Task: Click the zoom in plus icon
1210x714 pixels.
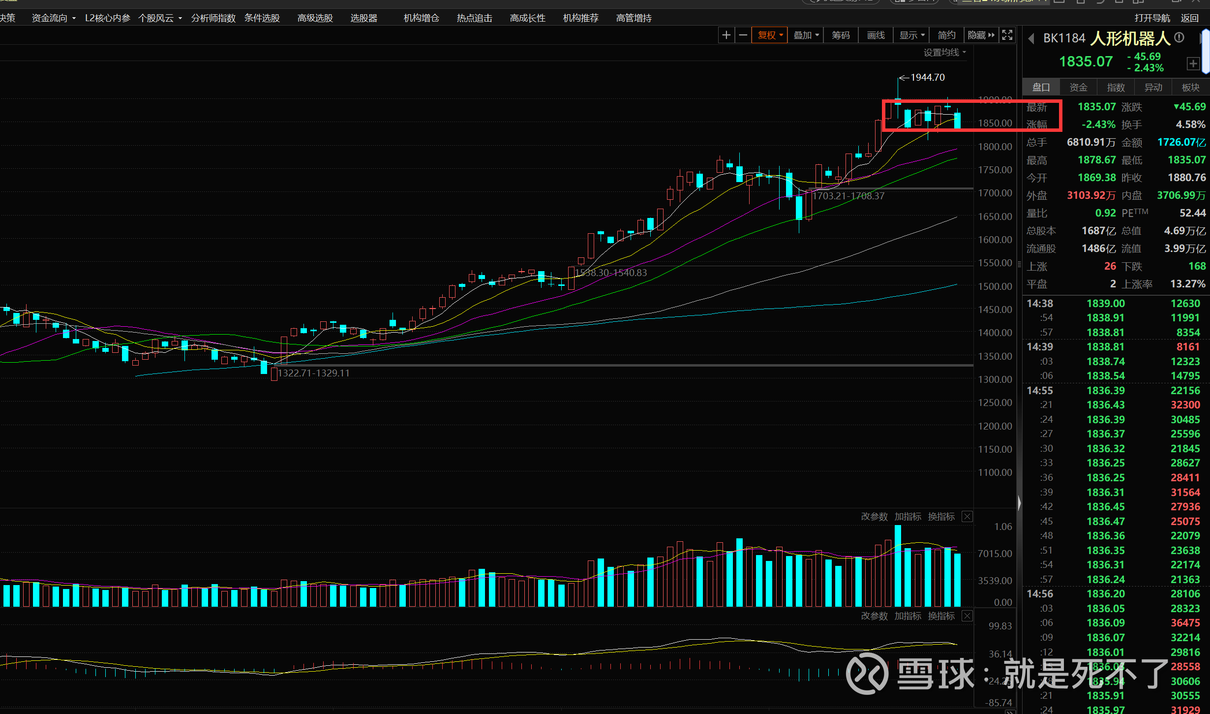Action: coord(726,35)
